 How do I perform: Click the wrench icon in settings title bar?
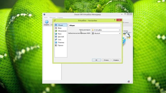tap(55, 20)
